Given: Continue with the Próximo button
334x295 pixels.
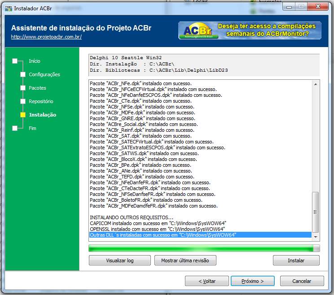Looking at the screenshot, I should pyautogui.click(x=253, y=281).
